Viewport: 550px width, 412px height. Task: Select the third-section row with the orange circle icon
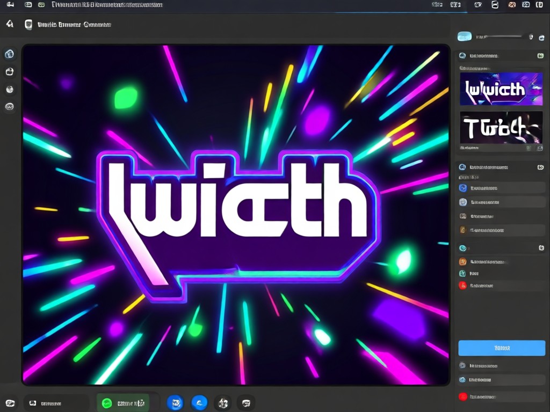click(502, 262)
